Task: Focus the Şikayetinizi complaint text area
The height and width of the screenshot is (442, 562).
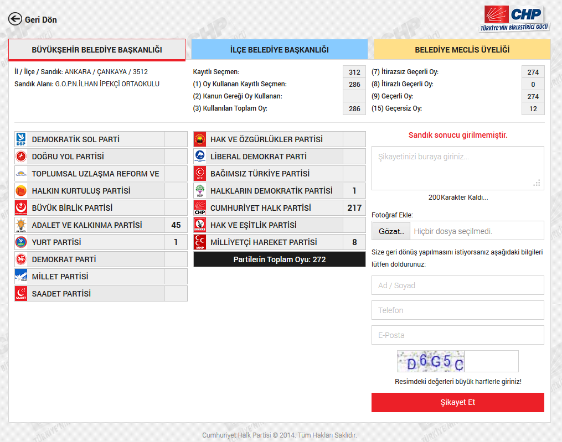Action: (x=458, y=168)
